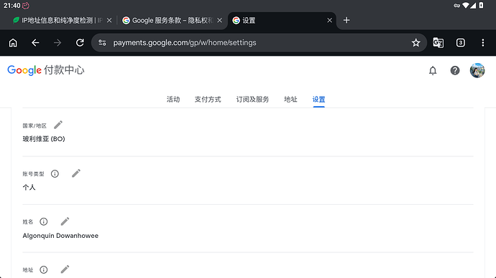This screenshot has height=278, width=496.
Task: Edit 地址 with the pencil icon
Action: coord(65,269)
